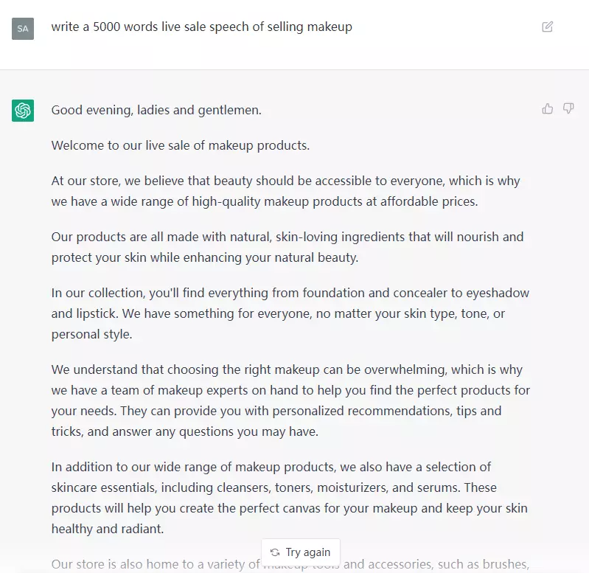Click the refresh arrows icon beside Try again
This screenshot has width=589, height=573.
tap(275, 552)
